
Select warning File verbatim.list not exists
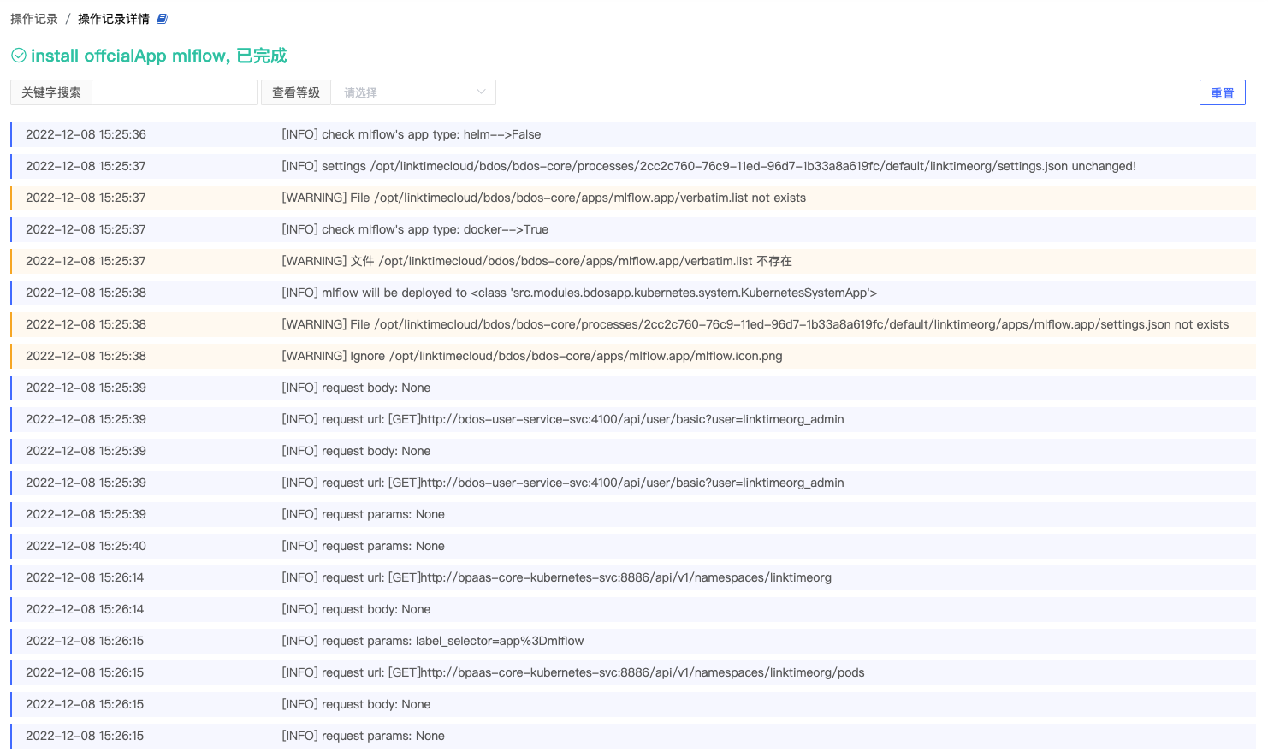(x=633, y=198)
